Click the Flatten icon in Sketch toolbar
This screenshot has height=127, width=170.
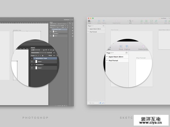156,21
